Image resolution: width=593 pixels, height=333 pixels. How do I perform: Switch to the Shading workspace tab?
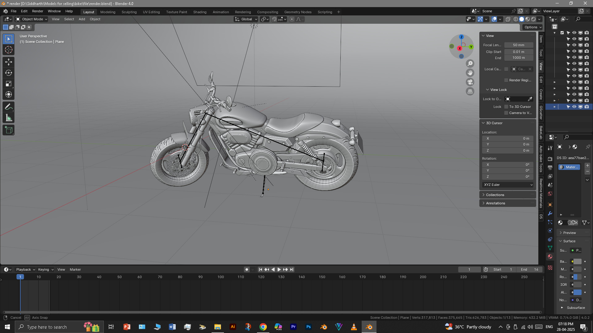coord(200,12)
